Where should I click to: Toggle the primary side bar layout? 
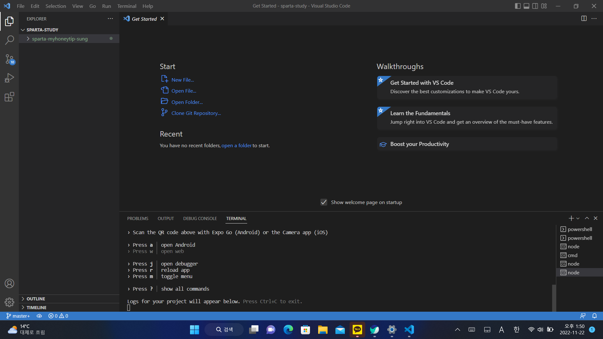[518, 6]
